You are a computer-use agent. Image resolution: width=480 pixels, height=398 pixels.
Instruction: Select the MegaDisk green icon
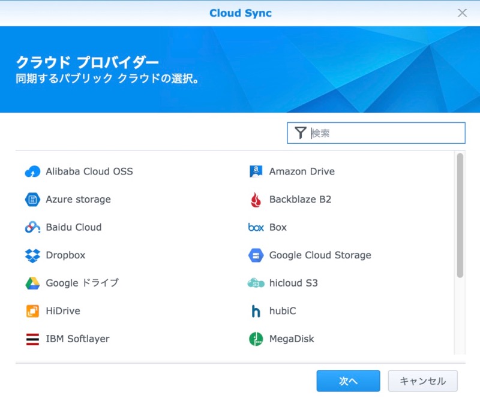(256, 339)
